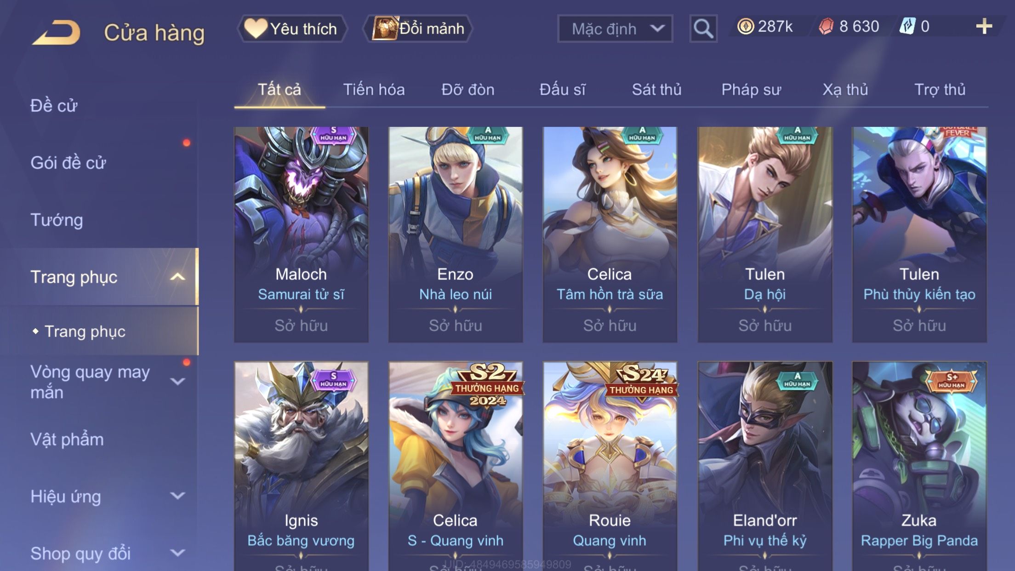The width and height of the screenshot is (1015, 571).
Task: Tap the plus icon to add currency
Action: (984, 27)
